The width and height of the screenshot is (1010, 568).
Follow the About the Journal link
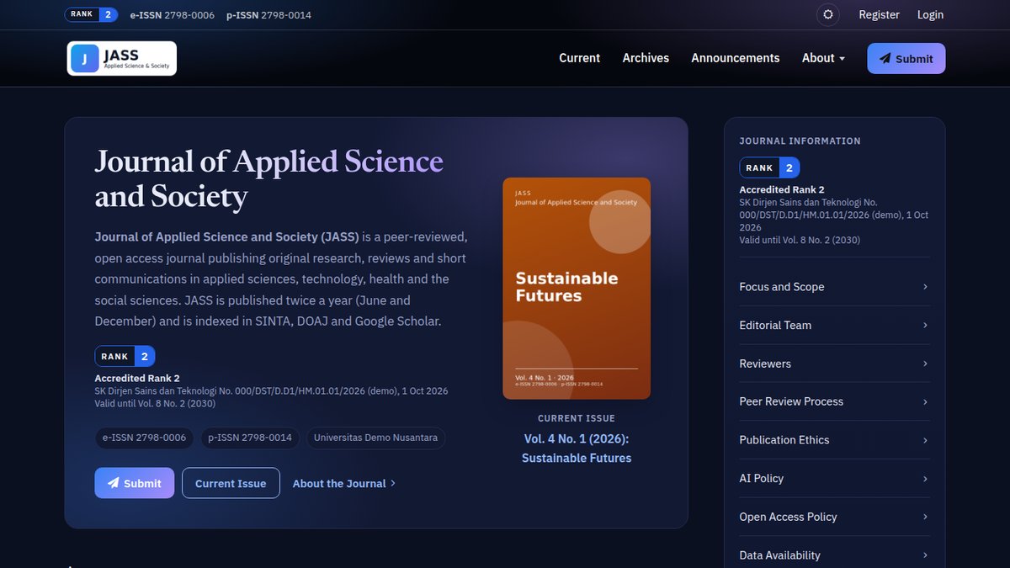coord(343,483)
